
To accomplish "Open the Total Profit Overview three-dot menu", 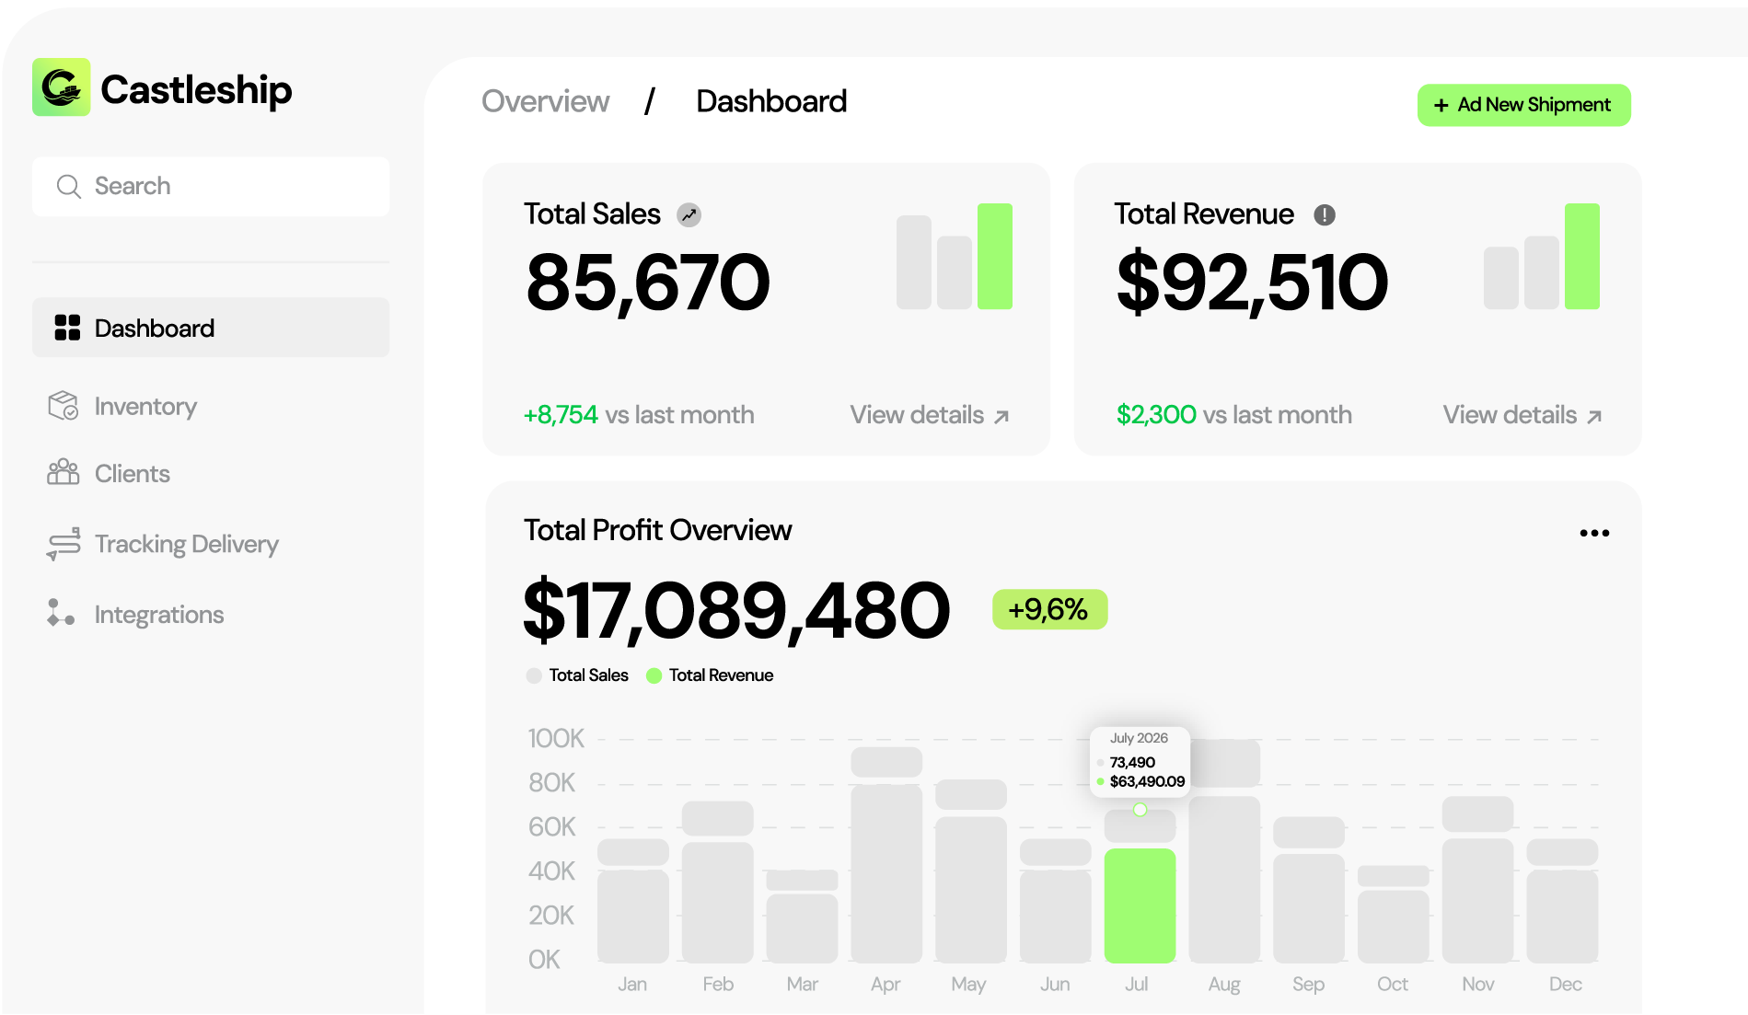I will pos(1593,533).
